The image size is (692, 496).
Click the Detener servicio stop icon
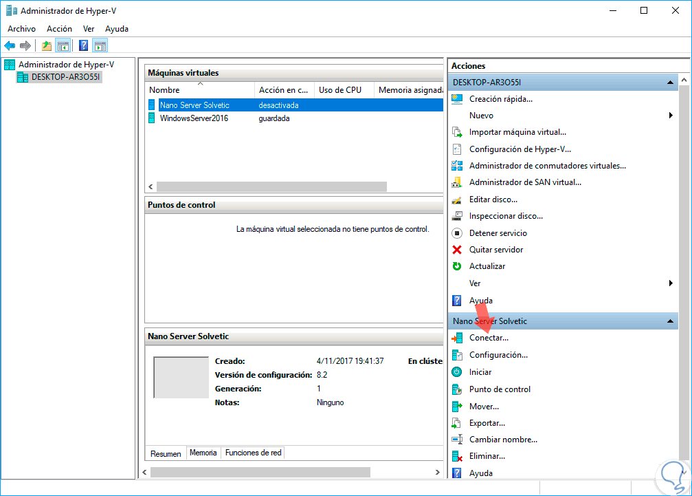(x=457, y=233)
